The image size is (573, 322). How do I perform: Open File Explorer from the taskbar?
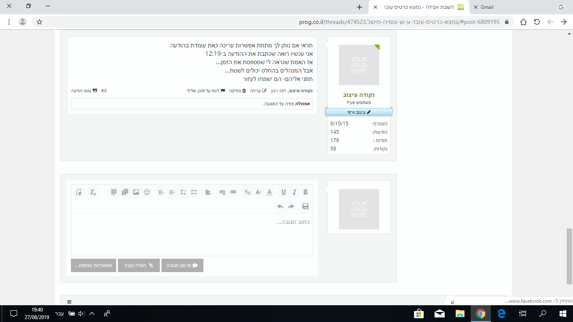pyautogui.click(x=460, y=313)
